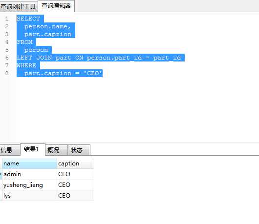259x224 pixels.
Task: Switch to the 查询创建工具 tab
Action: [x=19, y=6]
